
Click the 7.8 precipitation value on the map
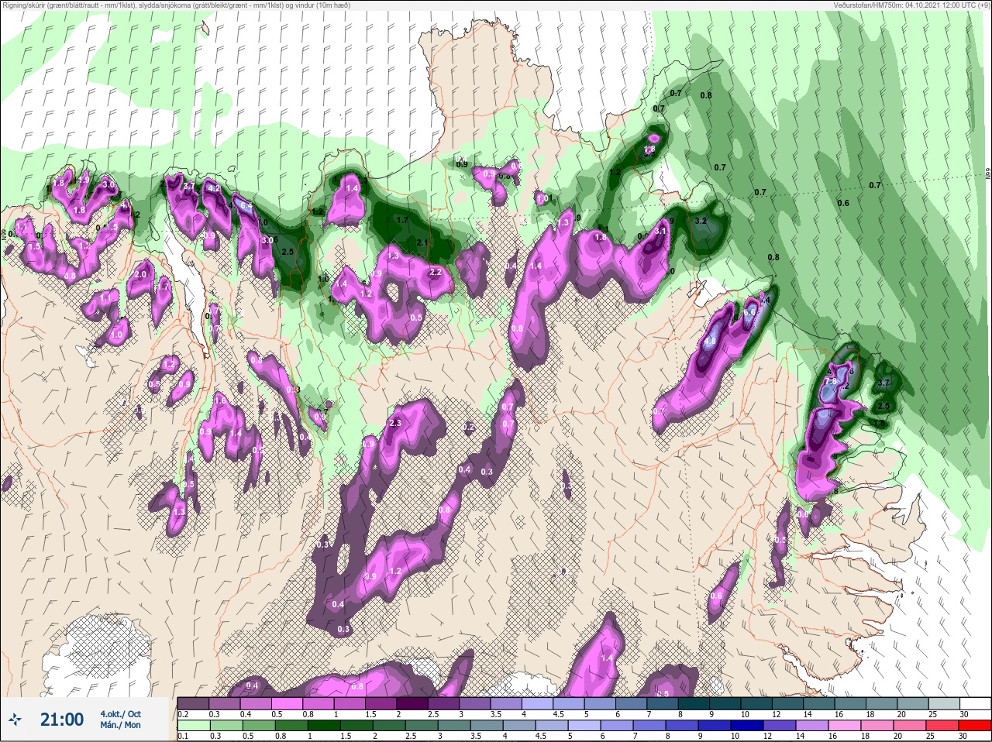coord(831,382)
